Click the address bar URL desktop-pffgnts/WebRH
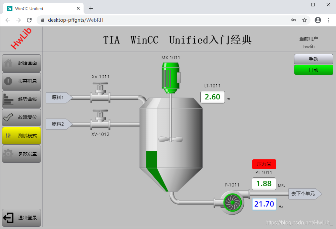 click(x=76, y=20)
